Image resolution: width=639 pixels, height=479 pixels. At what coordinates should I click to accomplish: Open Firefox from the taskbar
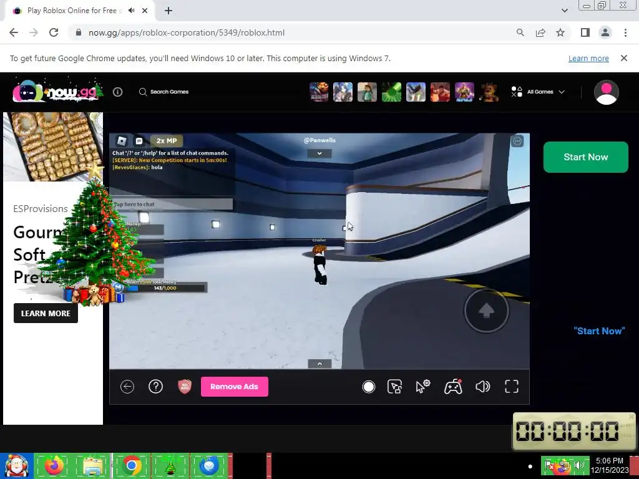click(54, 465)
